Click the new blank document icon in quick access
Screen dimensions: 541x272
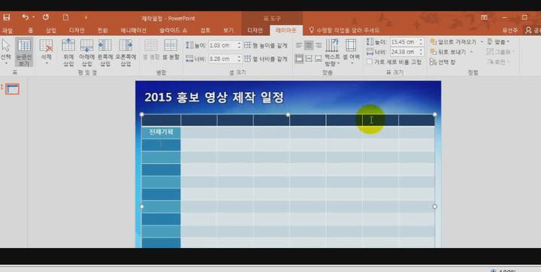click(x=65, y=17)
